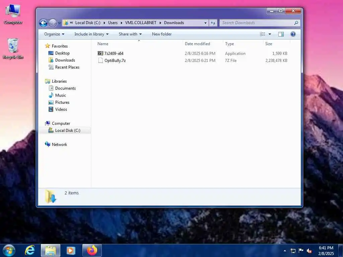This screenshot has width=343, height=257.
Task: Open the Include in library menu
Action: [91, 34]
